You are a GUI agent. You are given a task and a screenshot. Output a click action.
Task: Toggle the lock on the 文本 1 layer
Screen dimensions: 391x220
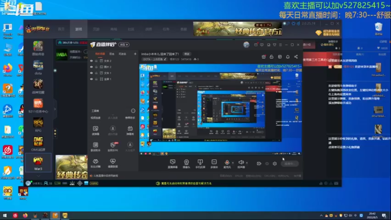[x=96, y=73]
